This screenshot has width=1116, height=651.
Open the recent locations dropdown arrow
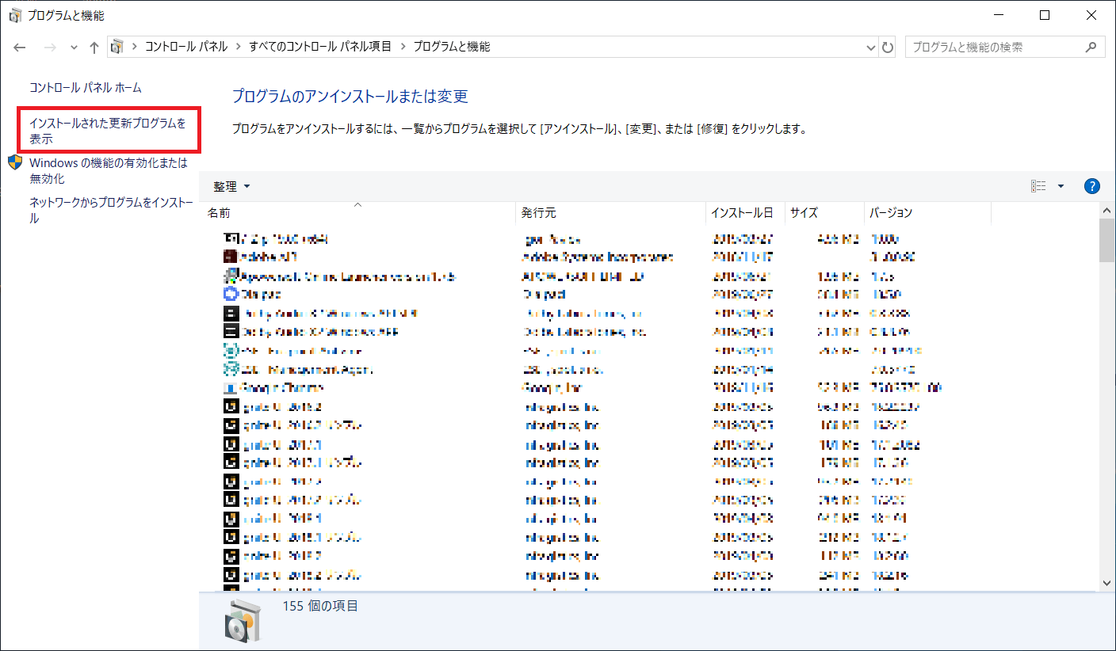[74, 47]
